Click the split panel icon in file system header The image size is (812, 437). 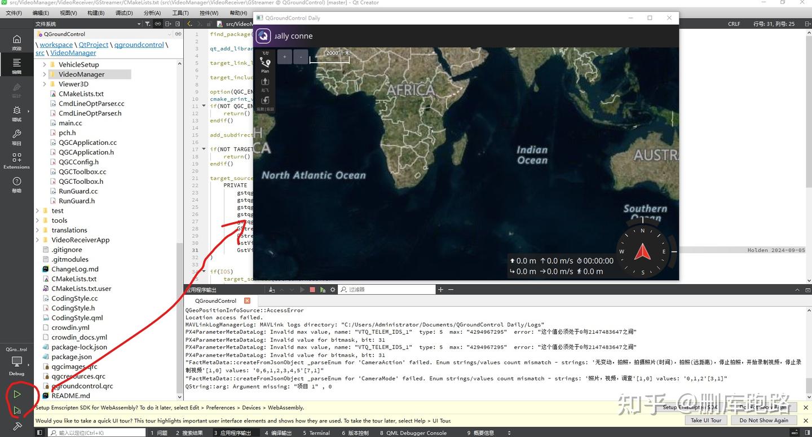(x=168, y=24)
